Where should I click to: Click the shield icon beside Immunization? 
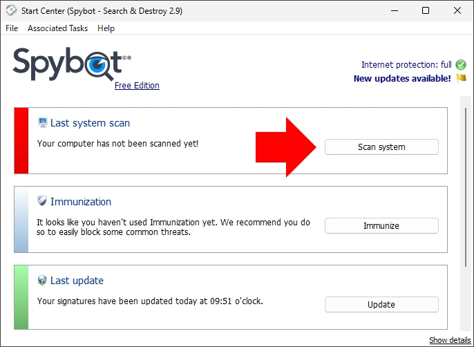[x=42, y=201]
